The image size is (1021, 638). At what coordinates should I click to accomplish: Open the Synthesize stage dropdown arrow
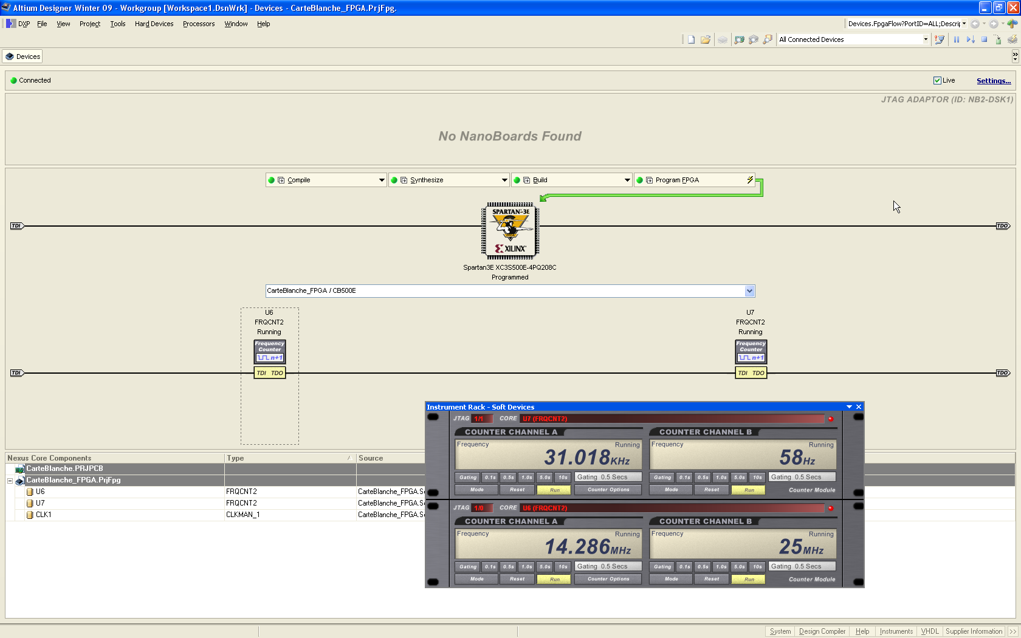coord(504,180)
